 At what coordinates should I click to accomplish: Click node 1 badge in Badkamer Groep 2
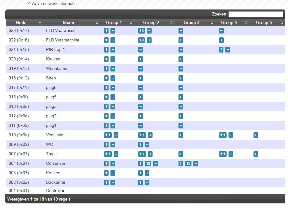(x=141, y=183)
